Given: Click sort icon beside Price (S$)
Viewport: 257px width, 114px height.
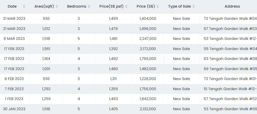Looking at the screenshot, I should 158,6.
